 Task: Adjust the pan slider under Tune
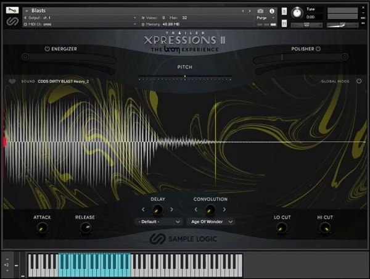point(306,25)
